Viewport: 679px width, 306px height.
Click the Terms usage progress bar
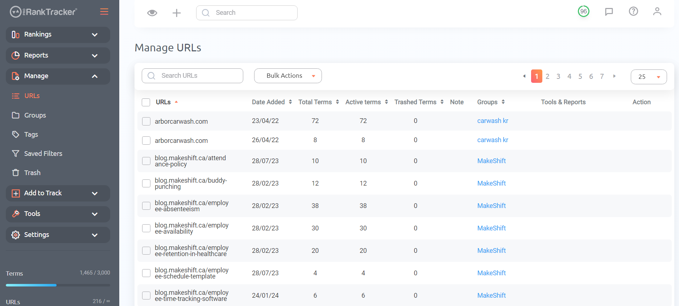(x=58, y=285)
